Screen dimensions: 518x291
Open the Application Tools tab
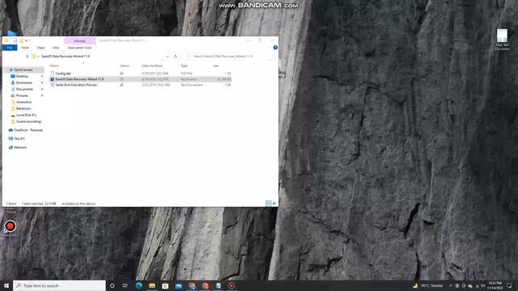[79, 48]
